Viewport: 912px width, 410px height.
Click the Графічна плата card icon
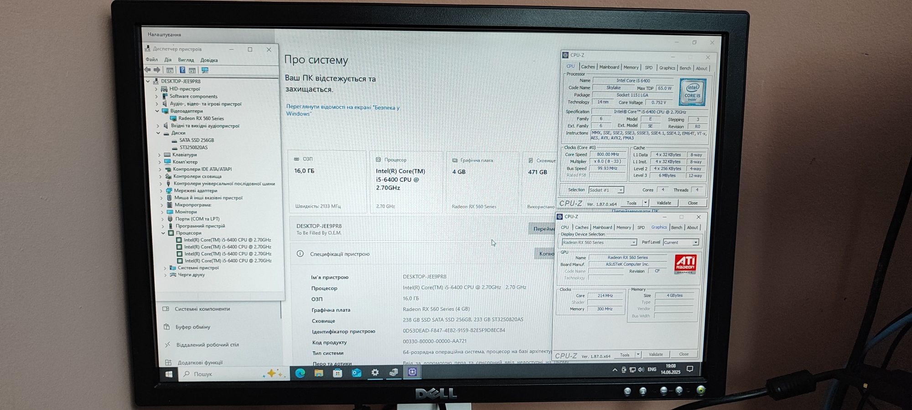coord(455,160)
